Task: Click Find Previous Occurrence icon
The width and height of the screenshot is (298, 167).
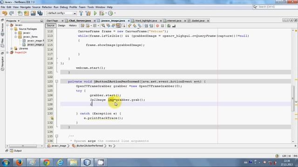Action: point(108,26)
